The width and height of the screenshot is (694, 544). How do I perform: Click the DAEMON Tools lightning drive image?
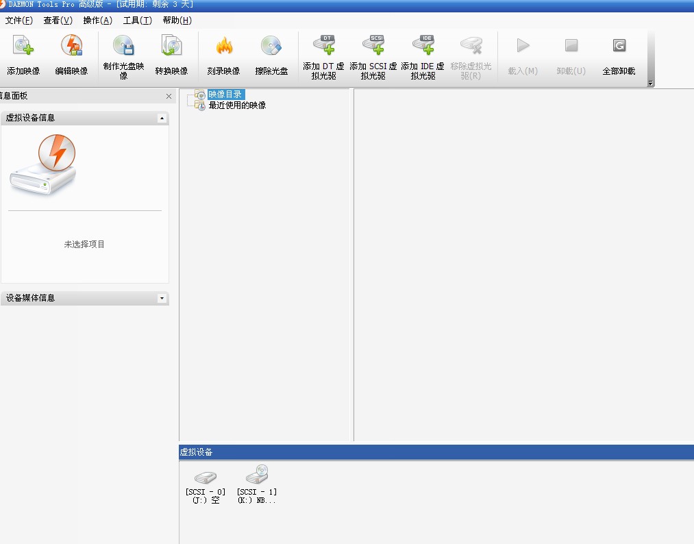[43, 164]
